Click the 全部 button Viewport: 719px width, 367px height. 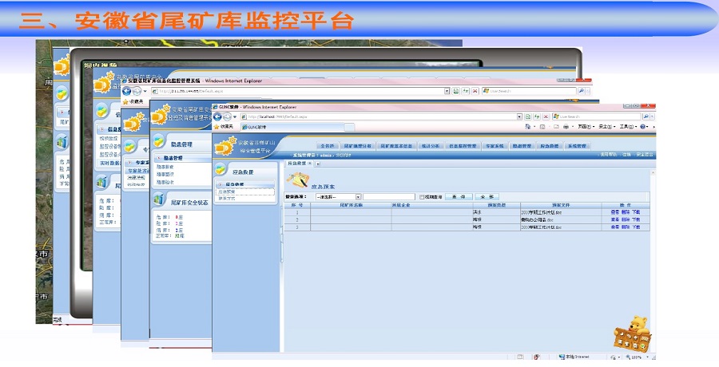tap(487, 196)
